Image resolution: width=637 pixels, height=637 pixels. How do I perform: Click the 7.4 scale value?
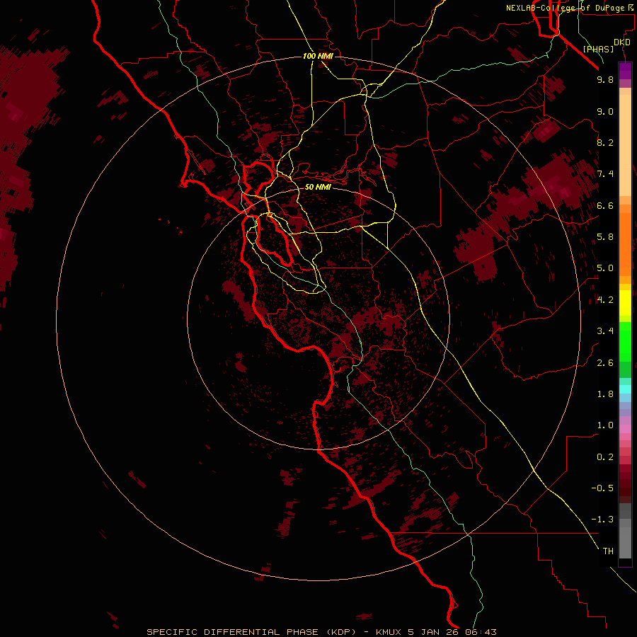605,174
